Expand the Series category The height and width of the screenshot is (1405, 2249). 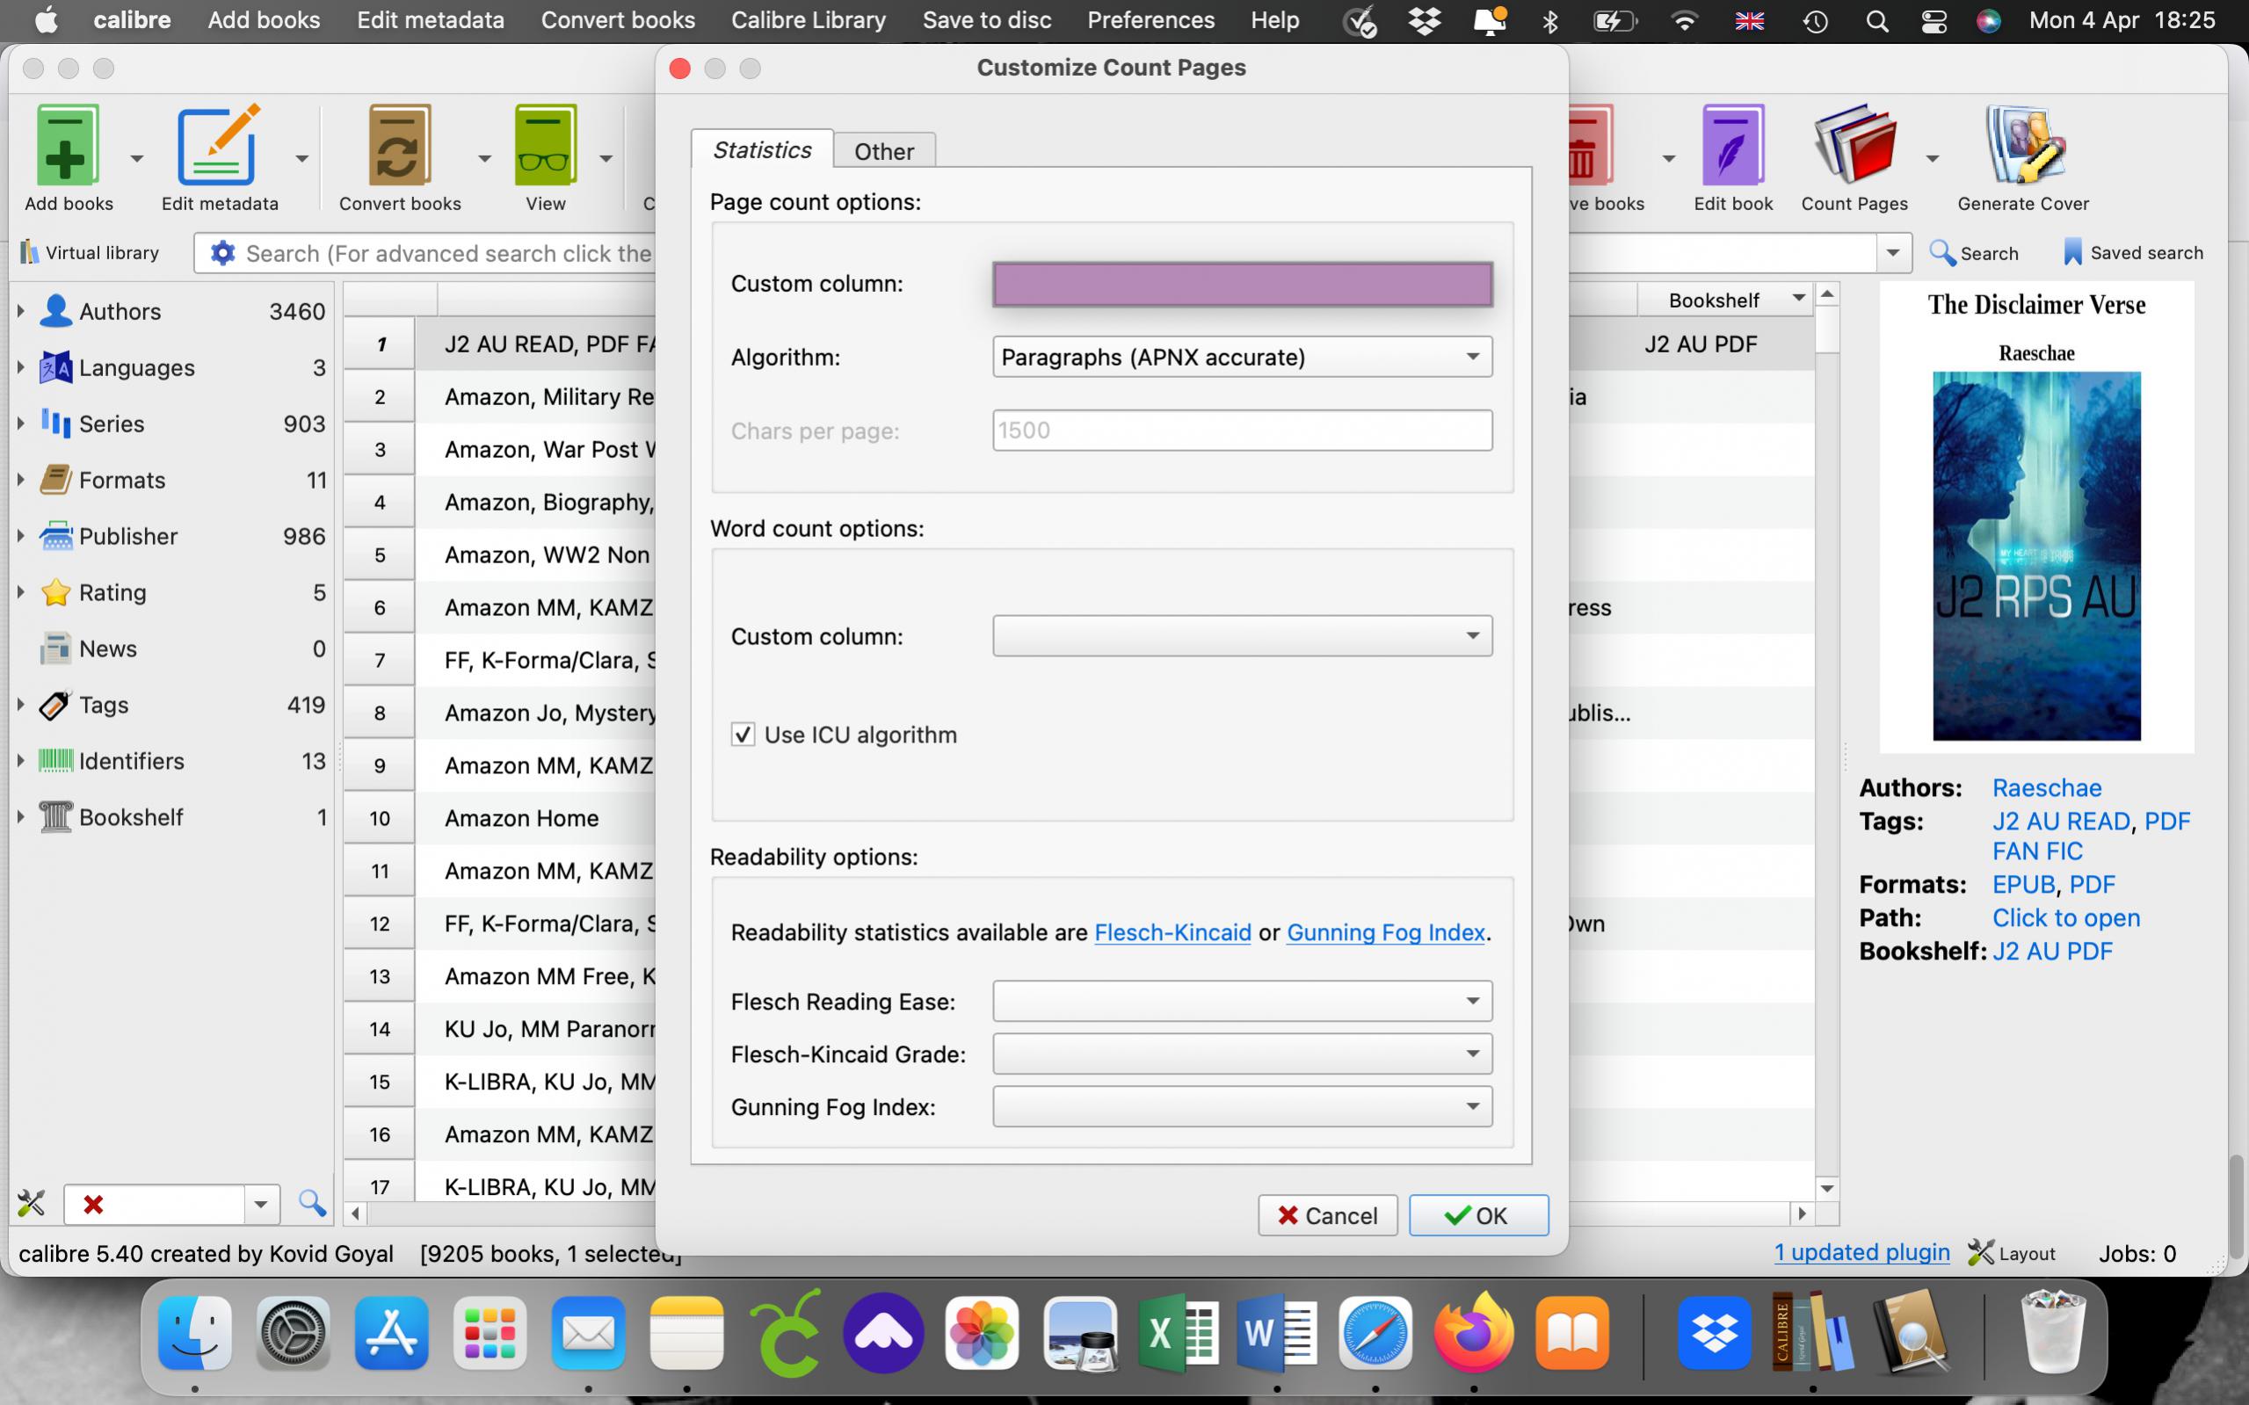(19, 423)
